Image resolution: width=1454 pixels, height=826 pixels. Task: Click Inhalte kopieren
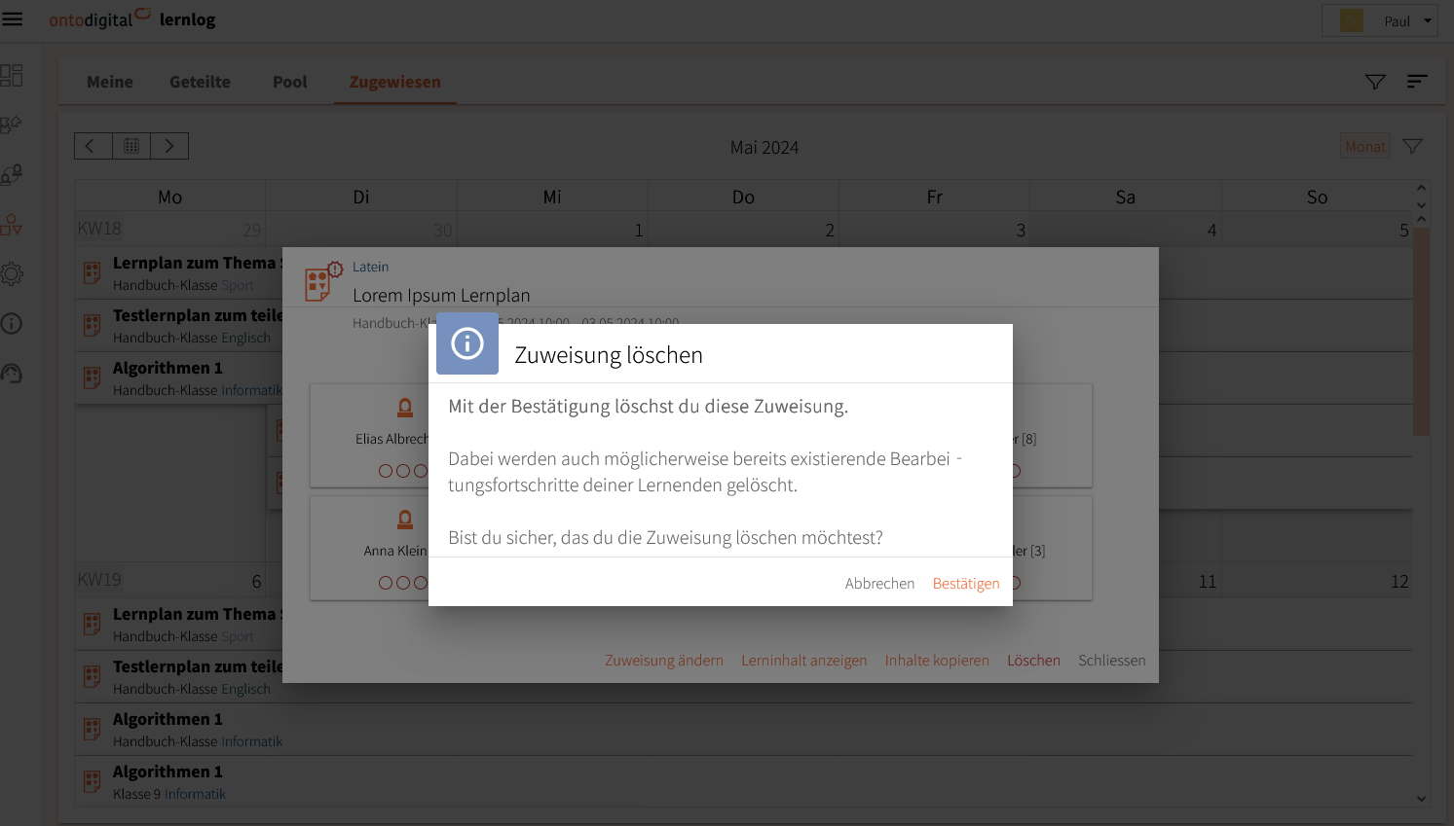coord(937,661)
